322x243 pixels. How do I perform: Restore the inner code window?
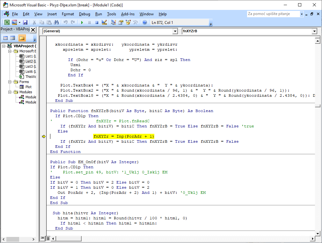[x=312, y=14]
